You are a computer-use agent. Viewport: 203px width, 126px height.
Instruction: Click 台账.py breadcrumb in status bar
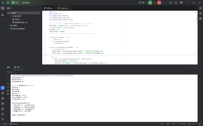click(x=14, y=124)
